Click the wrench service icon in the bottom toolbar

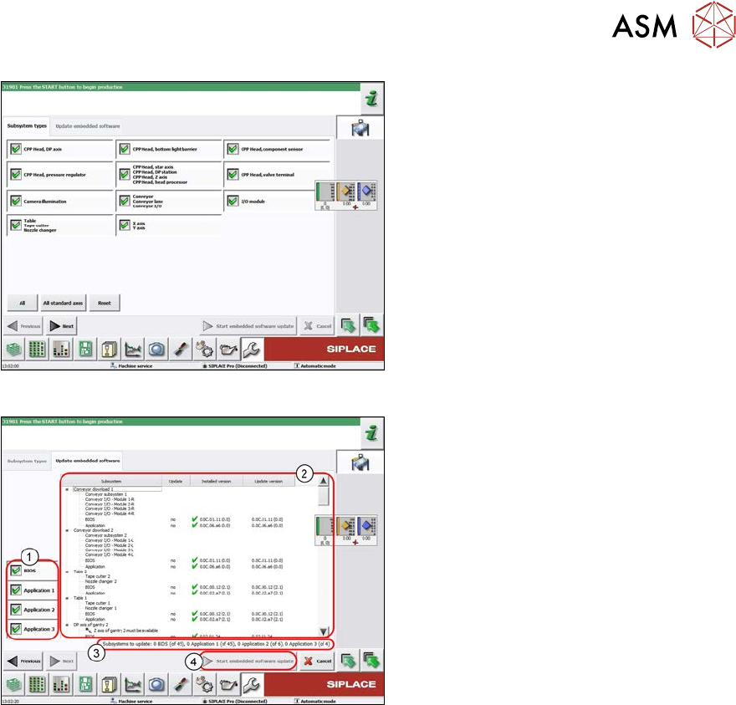point(252,685)
